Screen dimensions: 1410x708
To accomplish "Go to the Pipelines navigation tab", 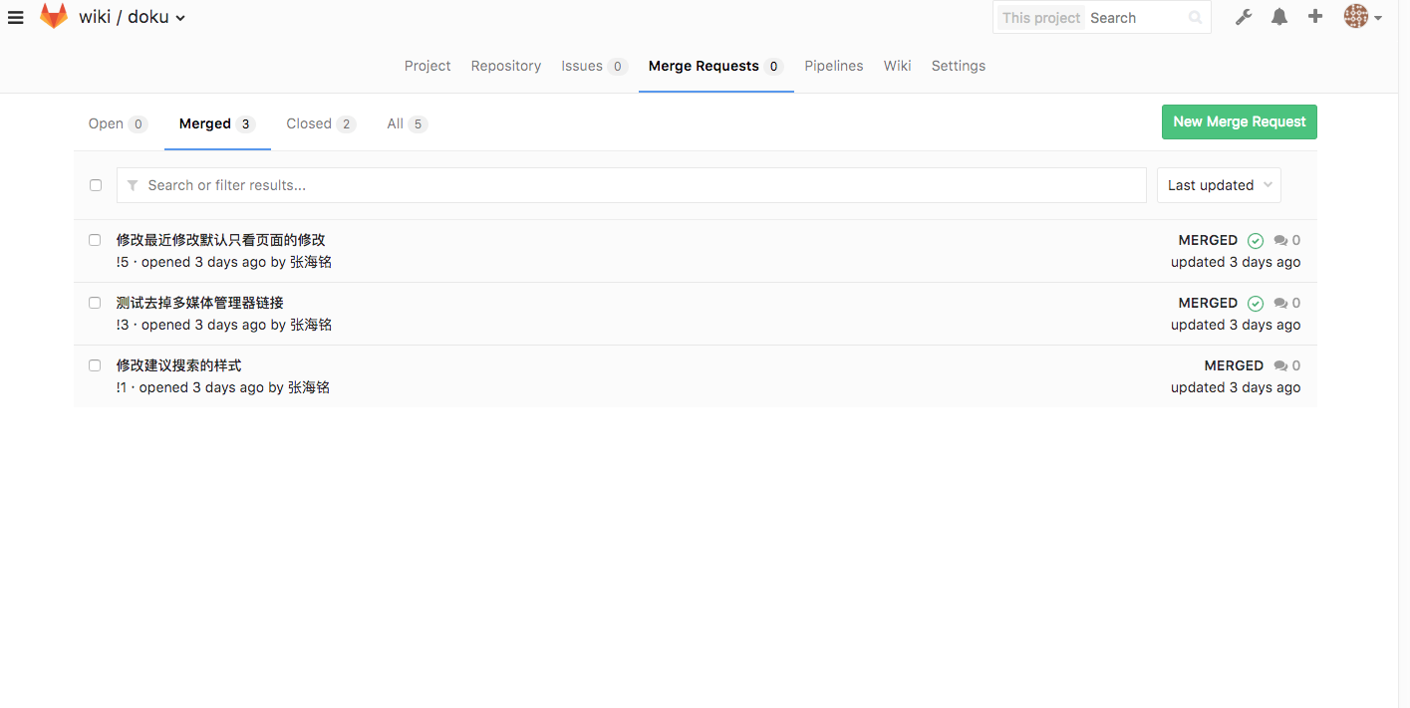I will pyautogui.click(x=833, y=66).
